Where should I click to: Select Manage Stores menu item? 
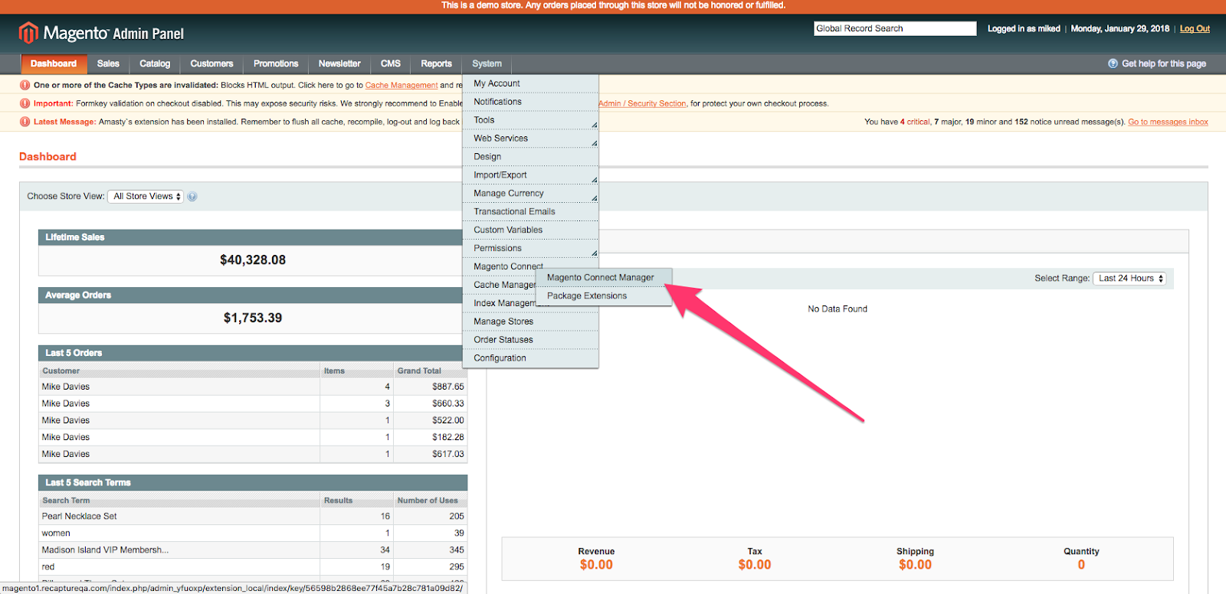(x=530, y=322)
